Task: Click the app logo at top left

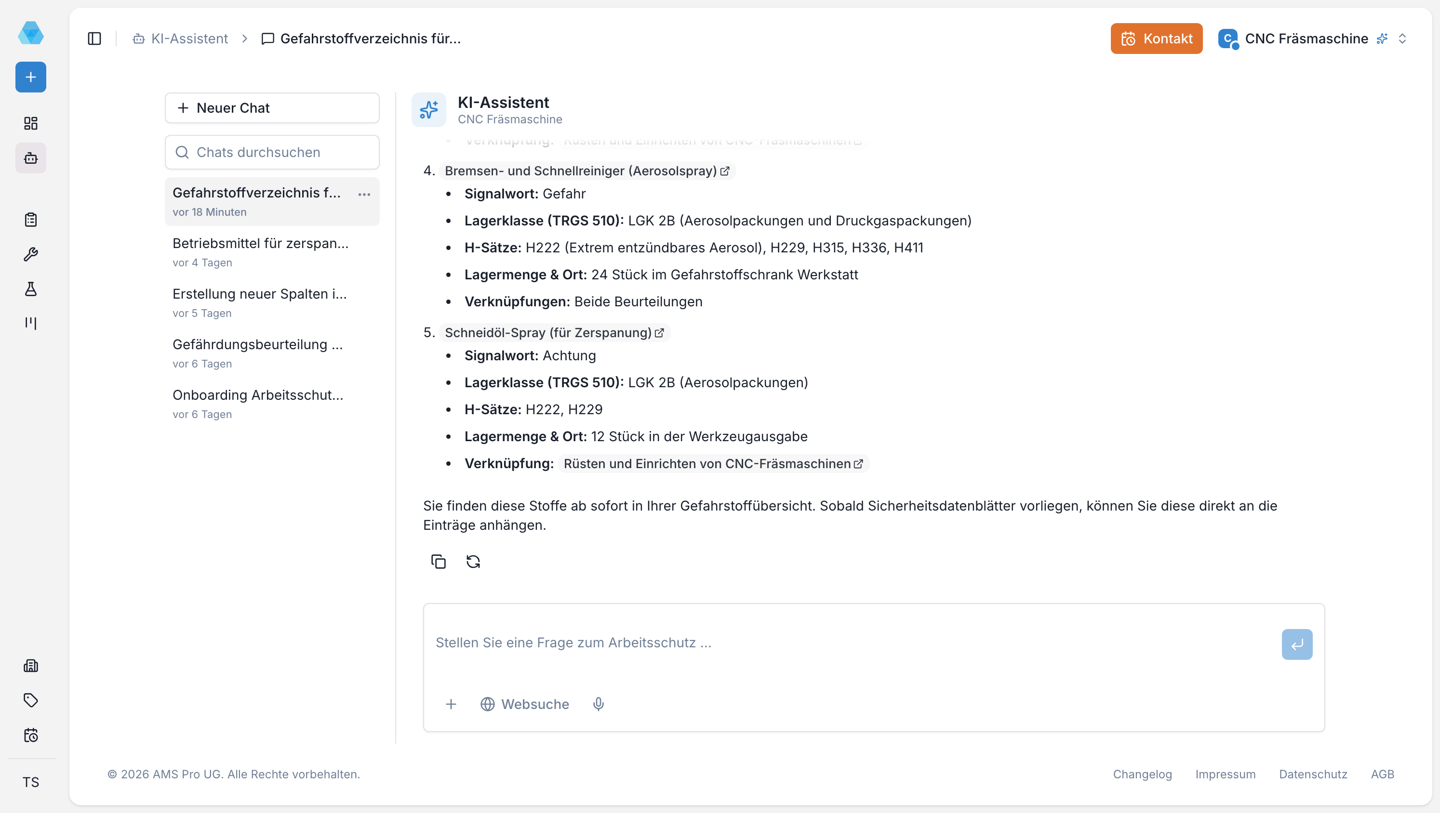Action: [x=31, y=33]
